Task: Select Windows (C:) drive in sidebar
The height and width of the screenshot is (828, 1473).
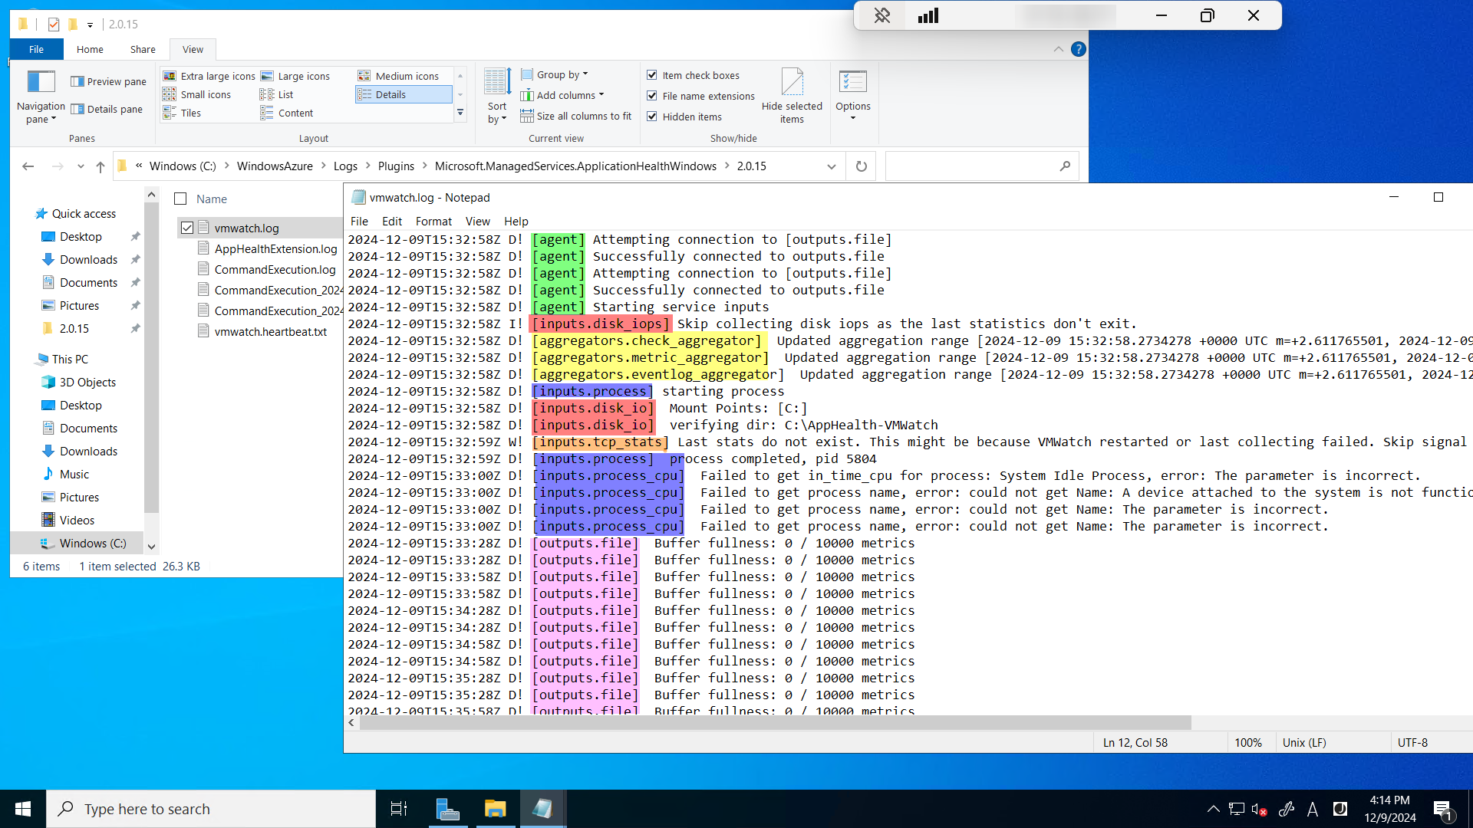Action: (x=93, y=543)
